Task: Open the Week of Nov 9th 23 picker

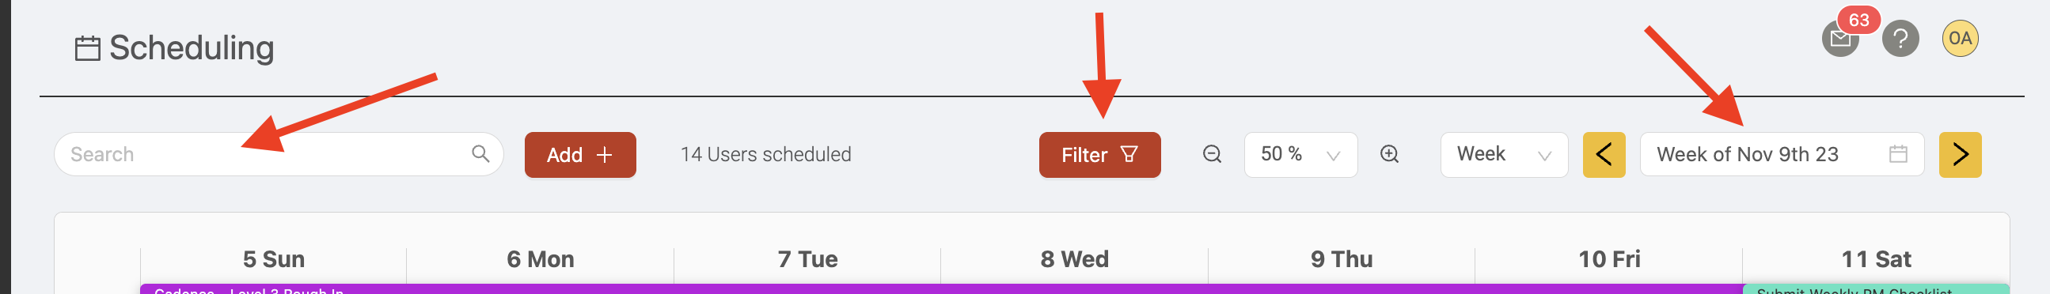Action: (x=1782, y=154)
